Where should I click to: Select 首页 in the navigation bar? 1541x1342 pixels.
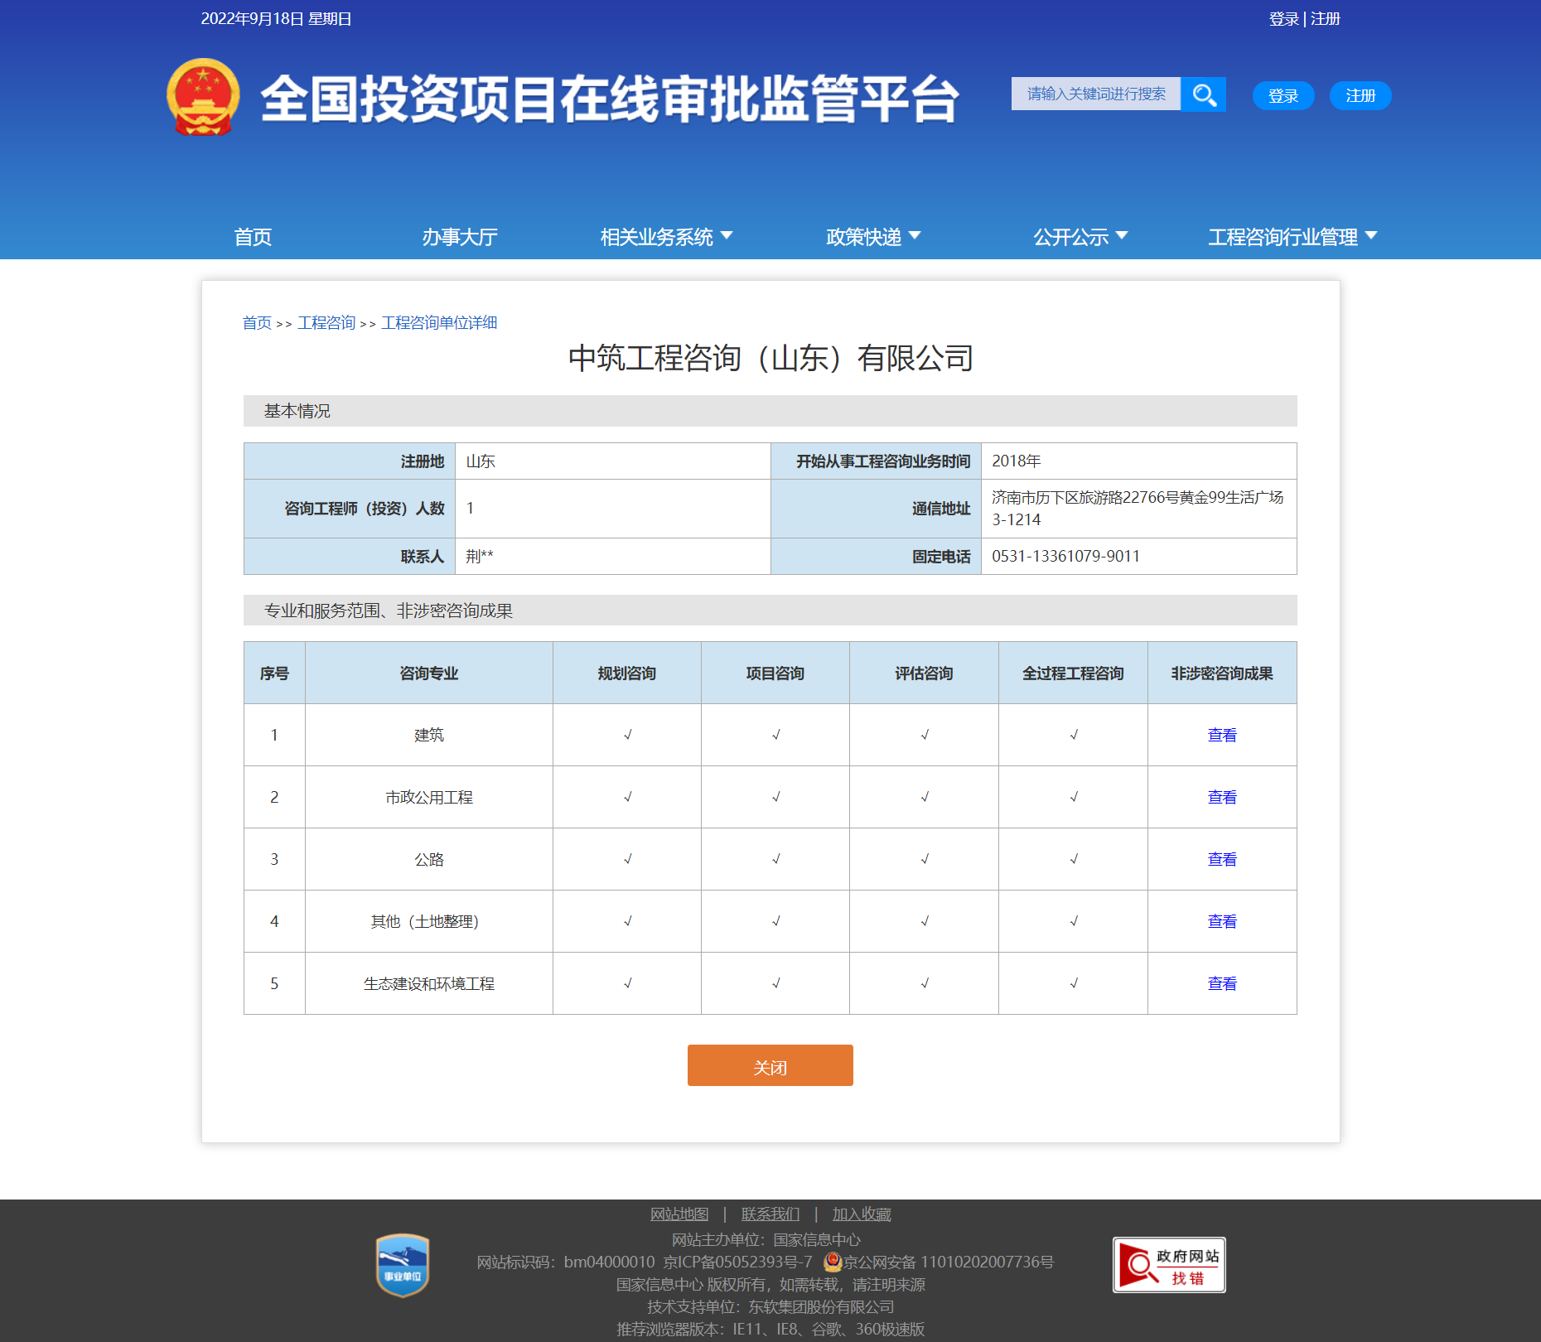253,237
